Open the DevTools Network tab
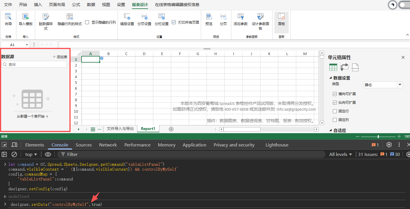The image size is (410, 209). point(108,145)
